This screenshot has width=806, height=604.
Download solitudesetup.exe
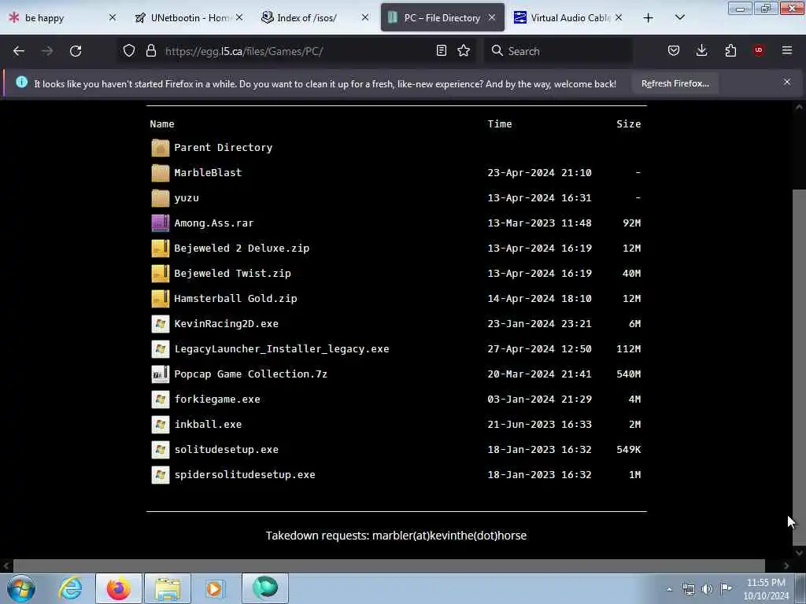pos(226,449)
